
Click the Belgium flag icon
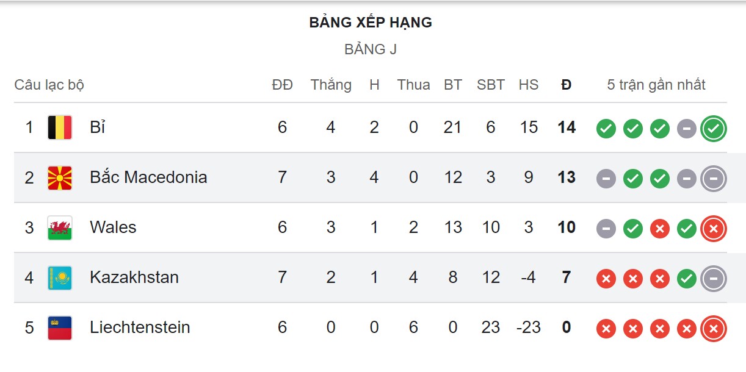[60, 127]
